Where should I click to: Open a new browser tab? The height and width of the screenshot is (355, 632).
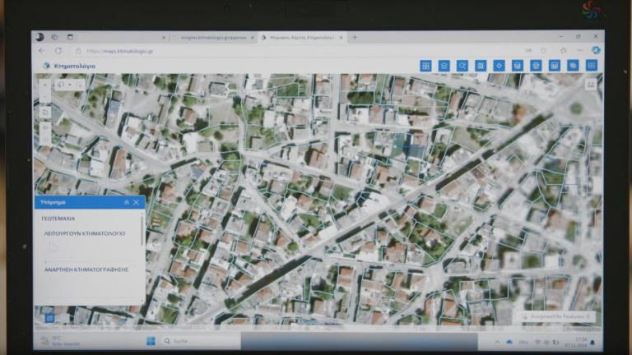click(355, 37)
